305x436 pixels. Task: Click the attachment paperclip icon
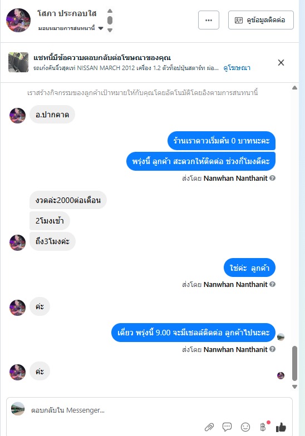[209, 427]
